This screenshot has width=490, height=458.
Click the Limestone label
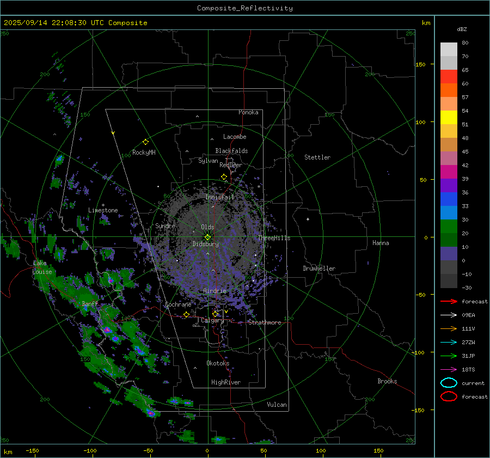click(103, 210)
